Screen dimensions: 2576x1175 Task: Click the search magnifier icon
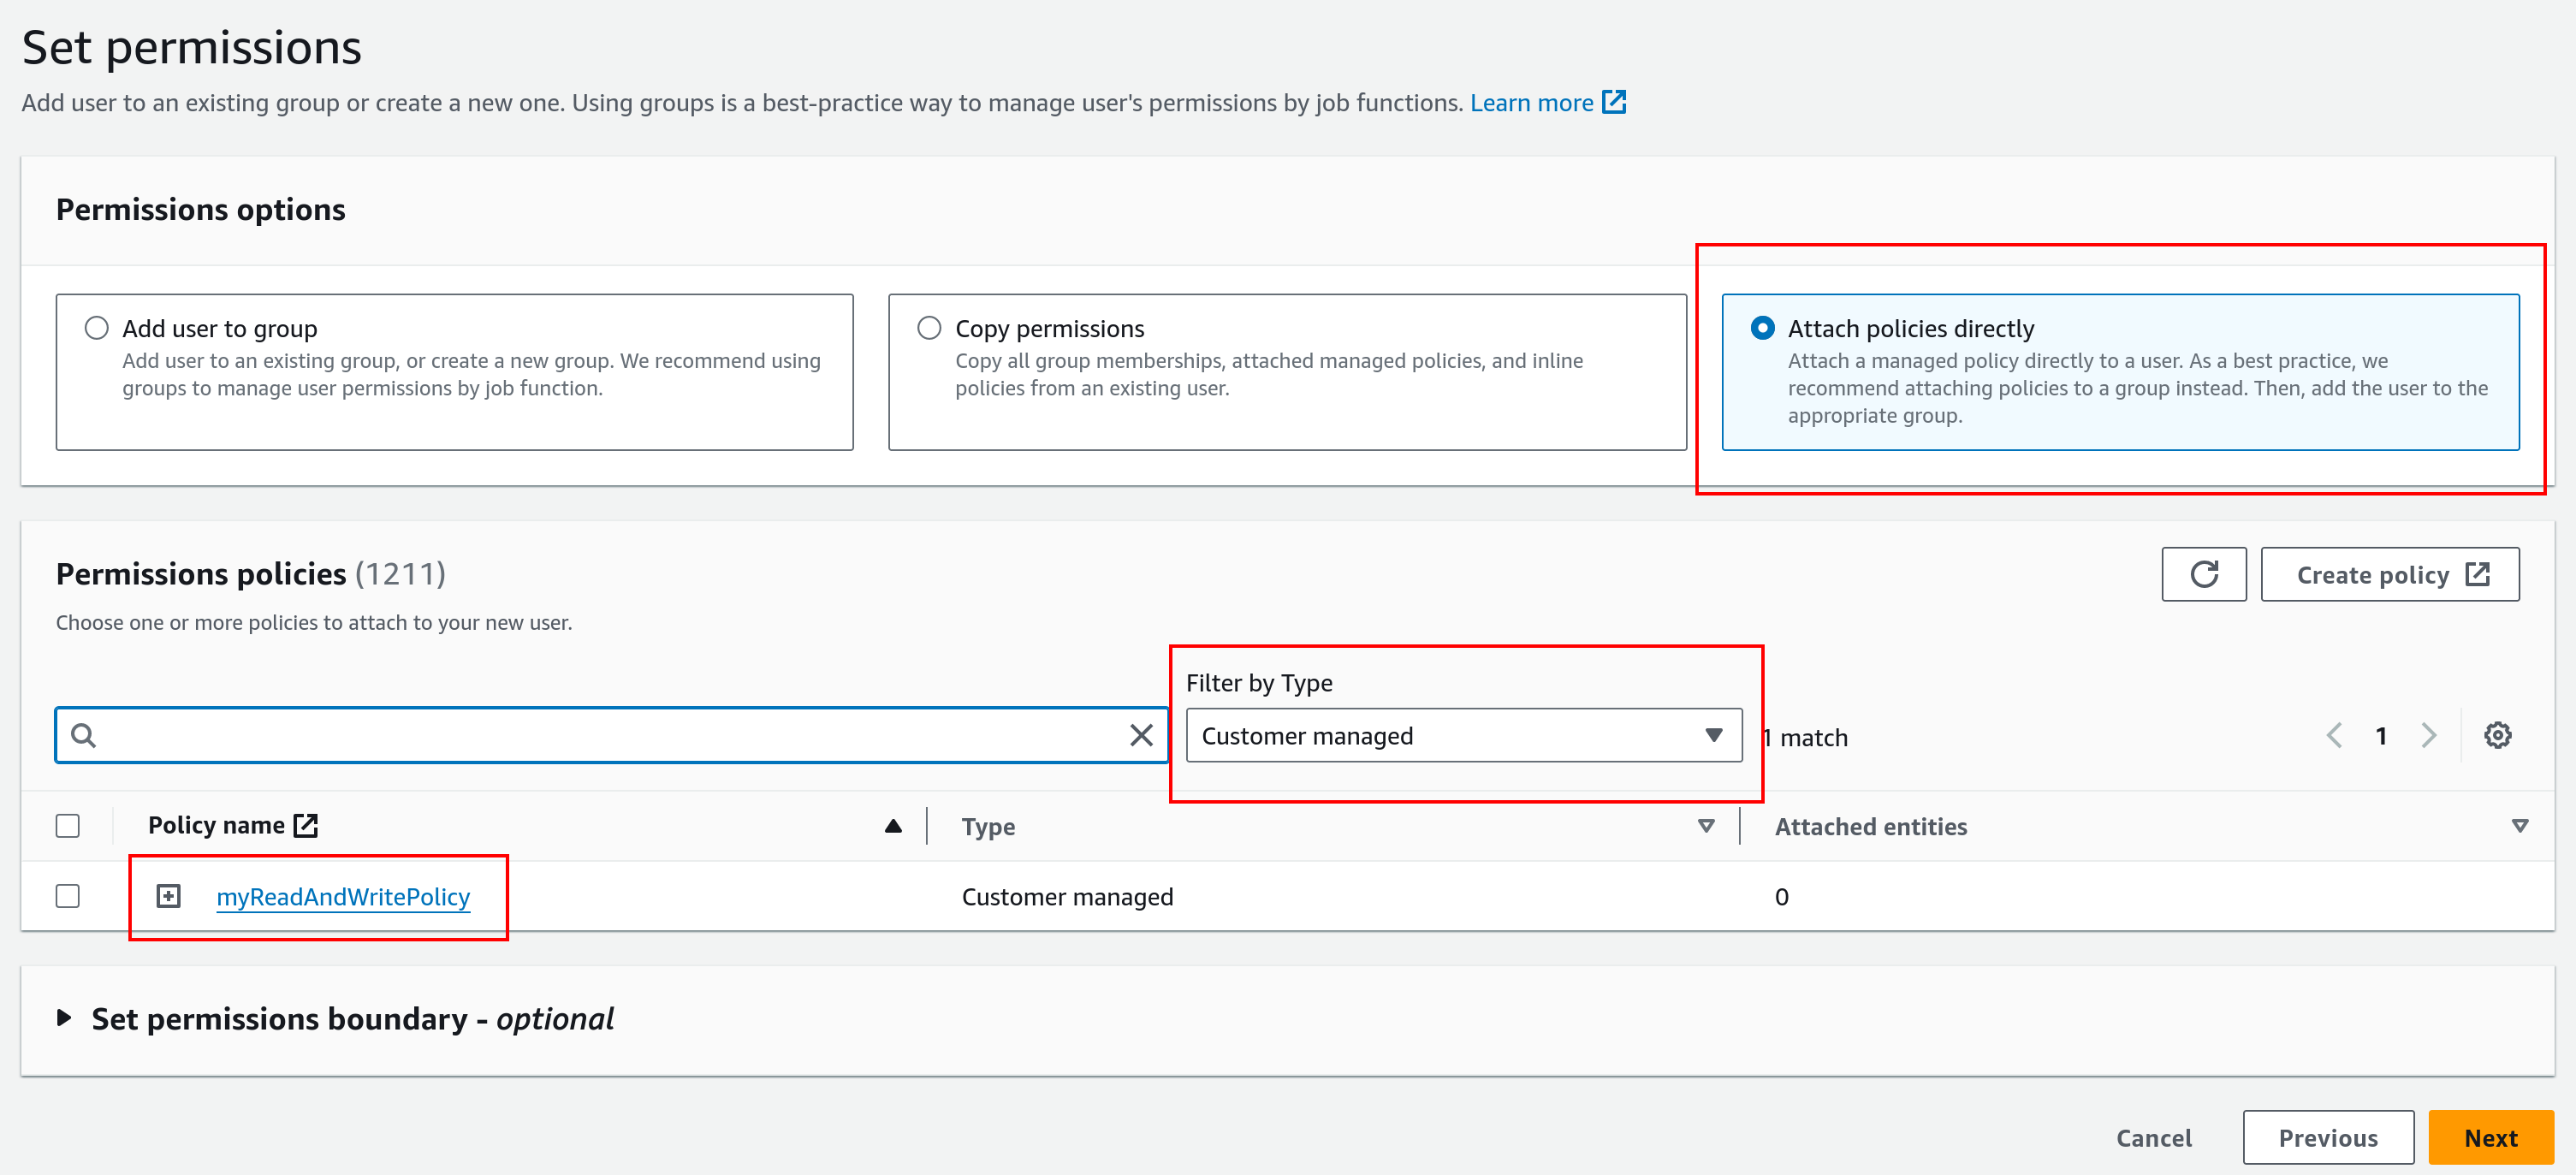(84, 736)
